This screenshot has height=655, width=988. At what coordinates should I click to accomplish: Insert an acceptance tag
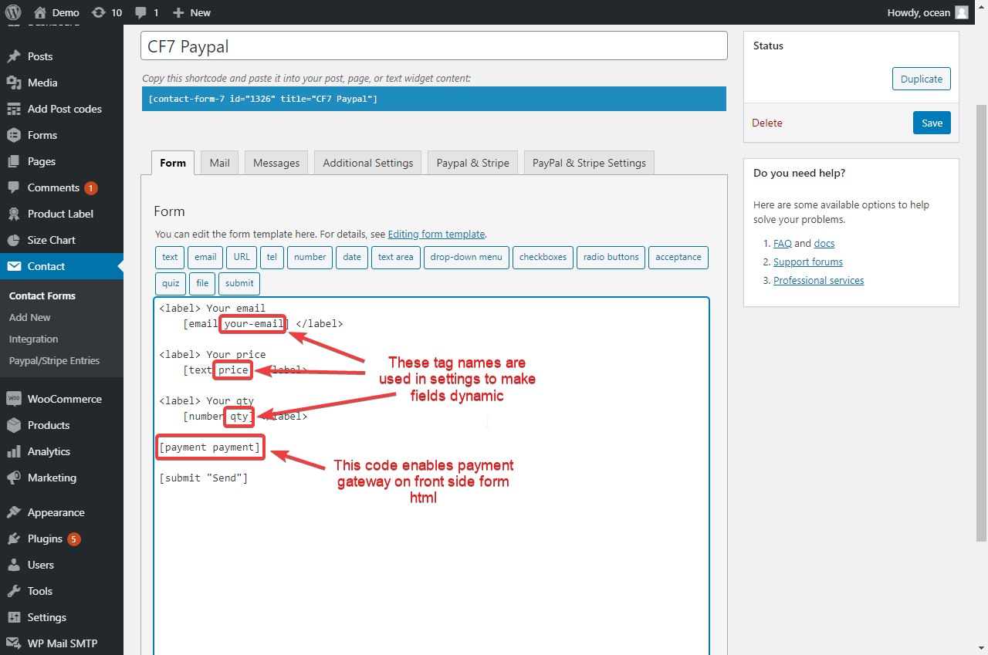(678, 257)
